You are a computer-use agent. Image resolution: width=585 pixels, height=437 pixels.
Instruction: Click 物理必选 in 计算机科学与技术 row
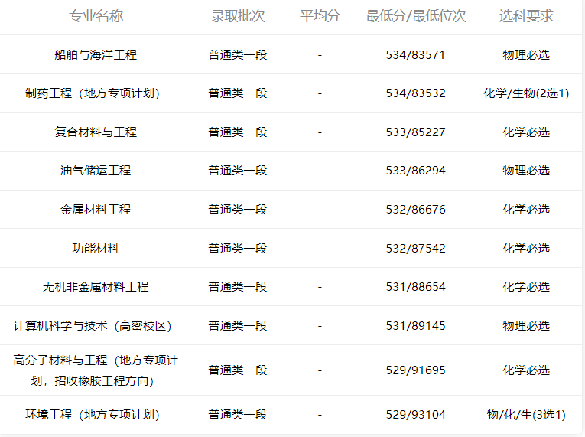[526, 326]
